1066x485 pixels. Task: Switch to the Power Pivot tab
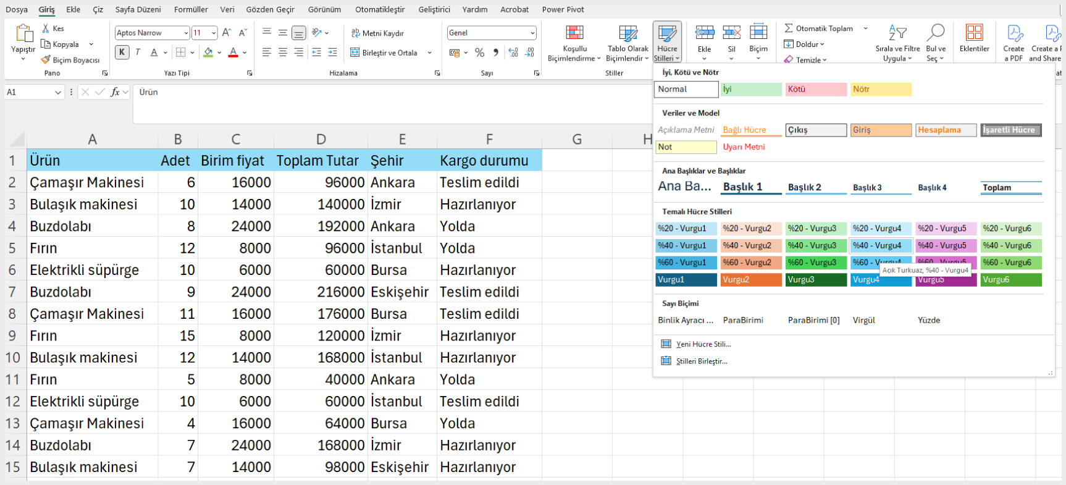[x=563, y=9]
